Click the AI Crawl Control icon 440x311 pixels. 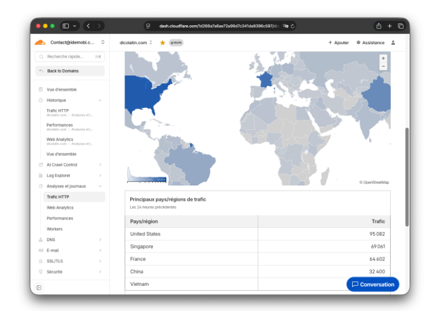40,165
